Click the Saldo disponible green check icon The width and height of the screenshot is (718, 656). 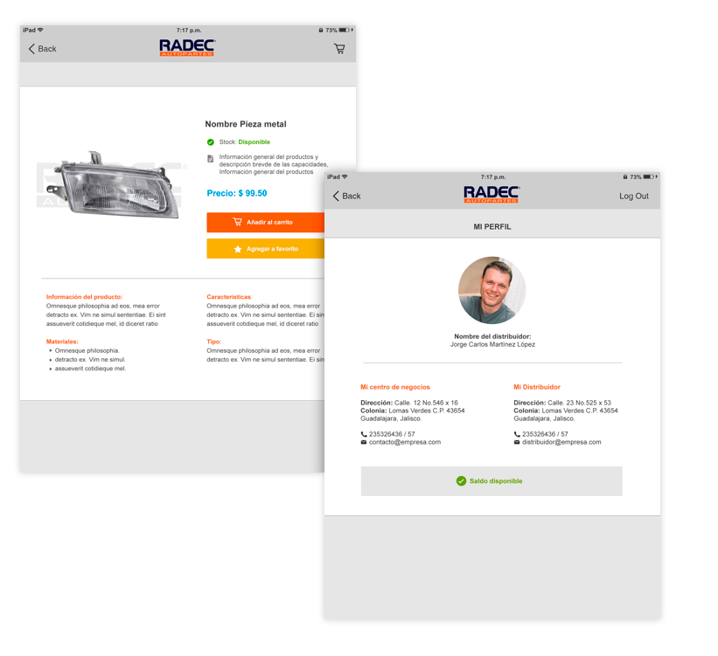(x=461, y=481)
